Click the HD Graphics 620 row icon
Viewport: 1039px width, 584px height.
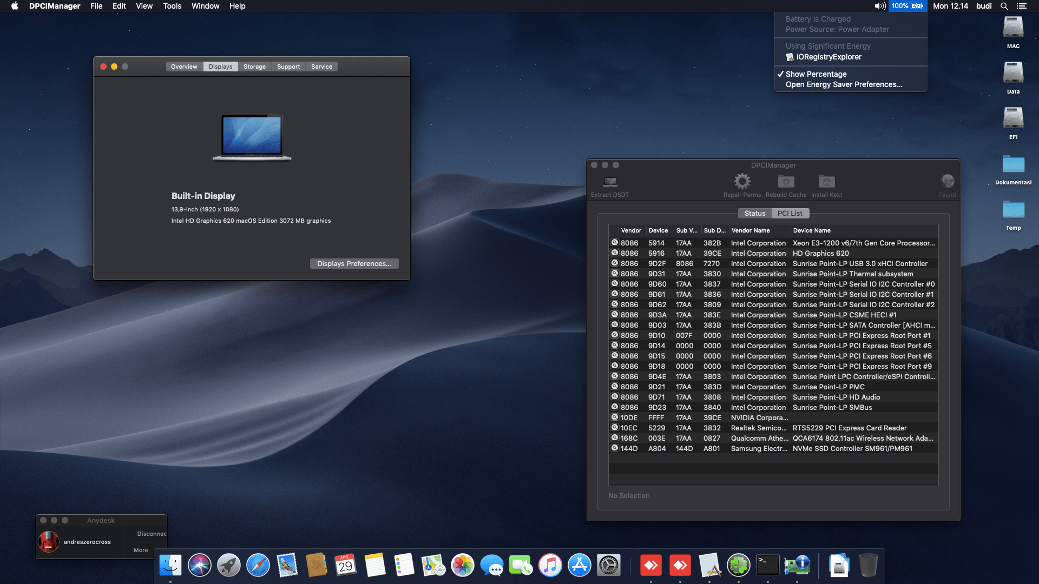615,253
